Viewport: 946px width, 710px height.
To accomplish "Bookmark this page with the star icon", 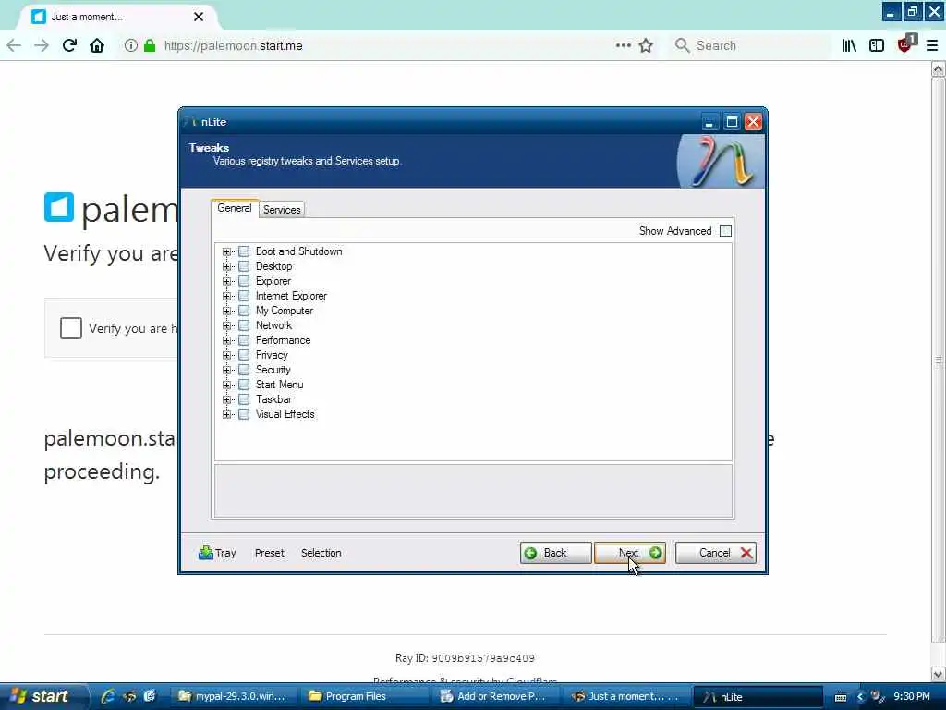I will click(646, 46).
